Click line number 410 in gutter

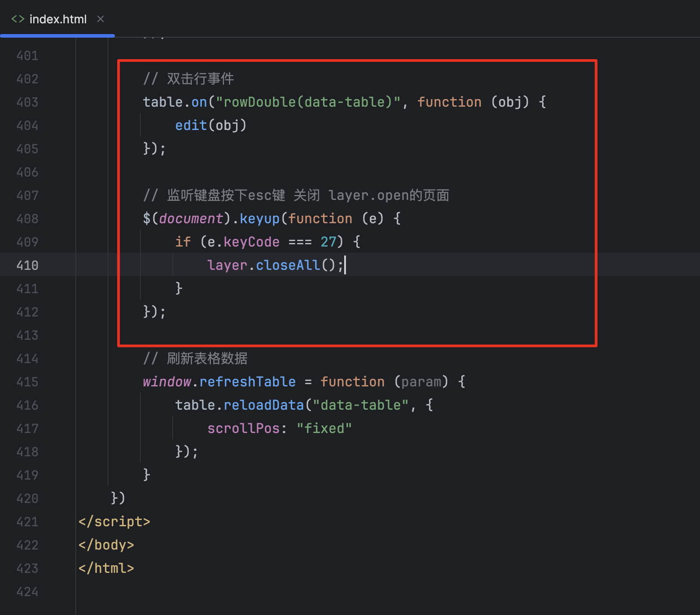pyautogui.click(x=27, y=265)
